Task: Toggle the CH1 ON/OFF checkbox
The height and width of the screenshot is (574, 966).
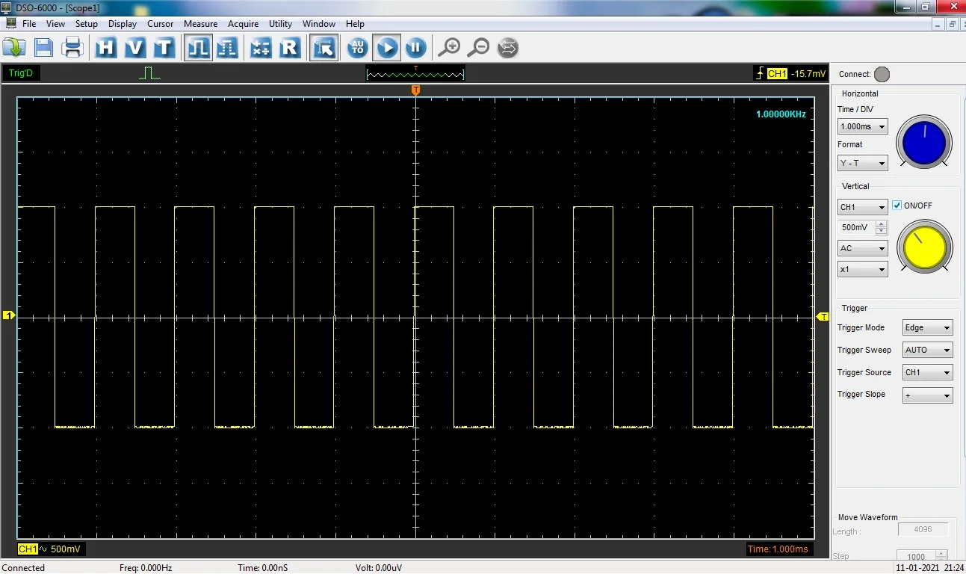Action: click(x=897, y=206)
